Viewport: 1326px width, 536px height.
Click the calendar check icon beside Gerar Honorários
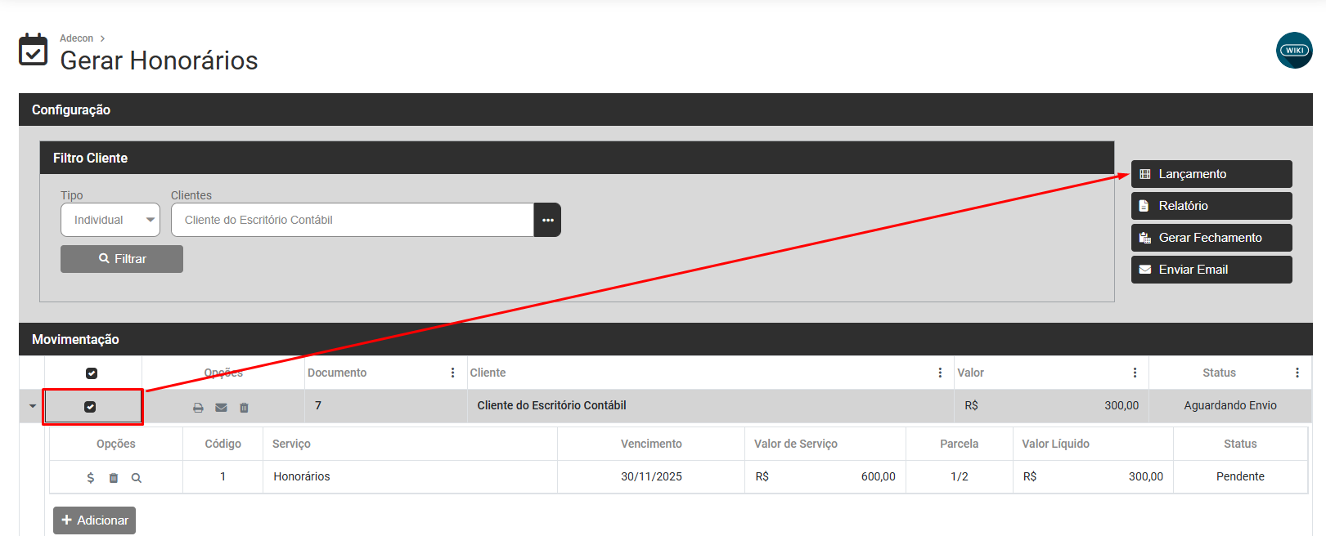pos(34,50)
